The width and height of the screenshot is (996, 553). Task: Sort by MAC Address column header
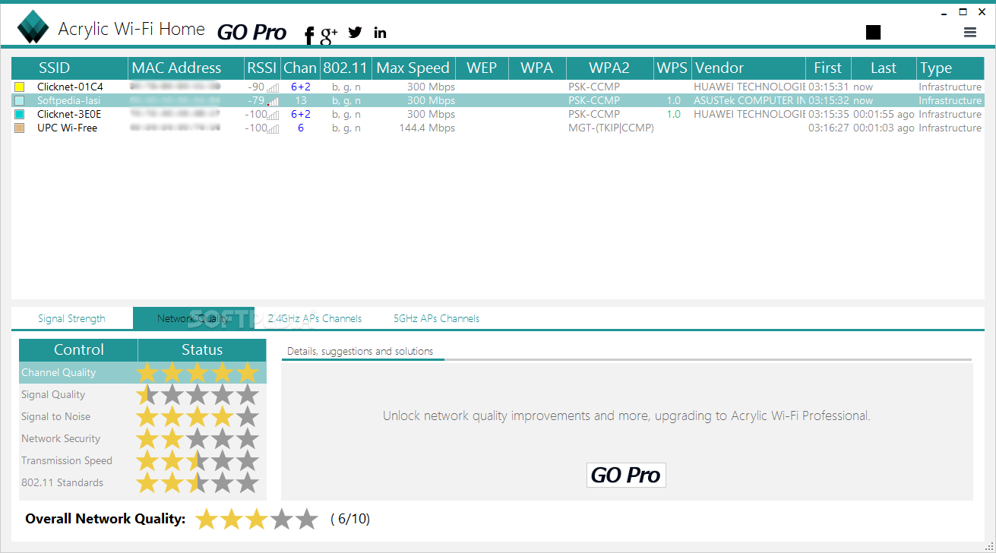coord(186,68)
